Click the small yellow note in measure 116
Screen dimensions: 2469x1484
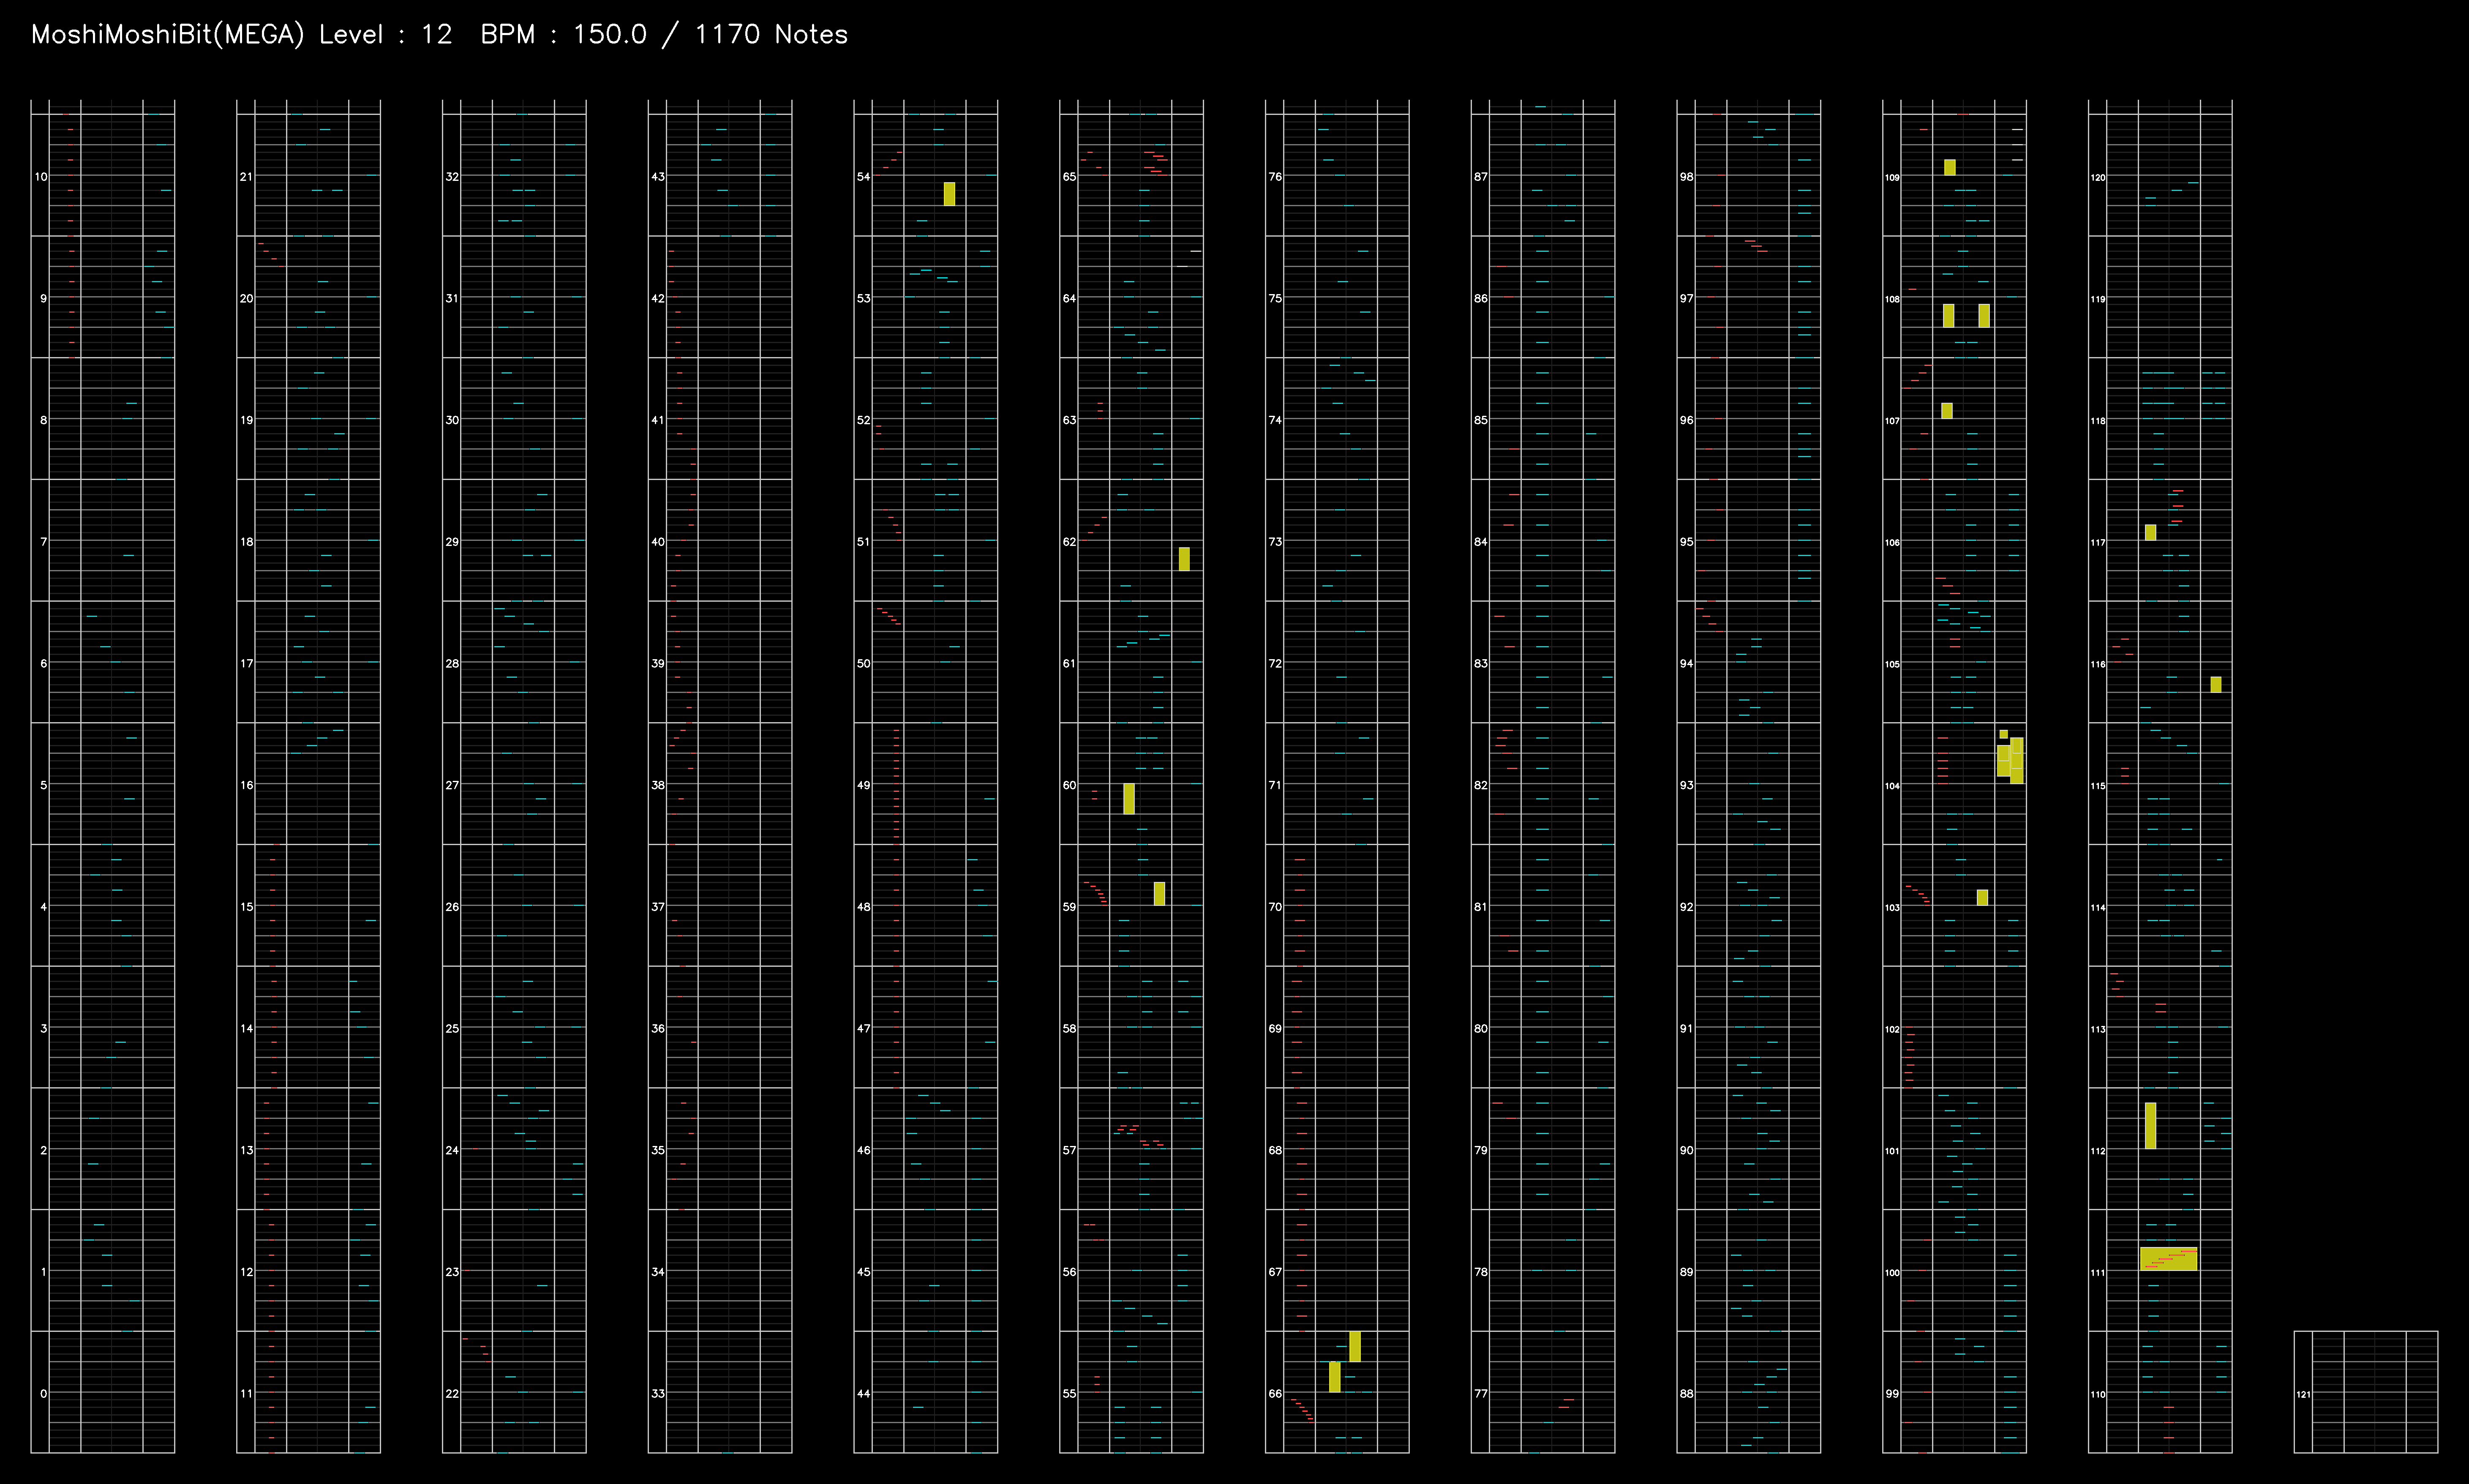pos(2216,685)
